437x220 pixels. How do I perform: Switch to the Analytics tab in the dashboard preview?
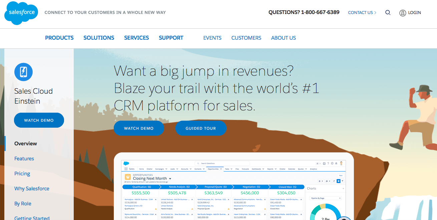313,169
